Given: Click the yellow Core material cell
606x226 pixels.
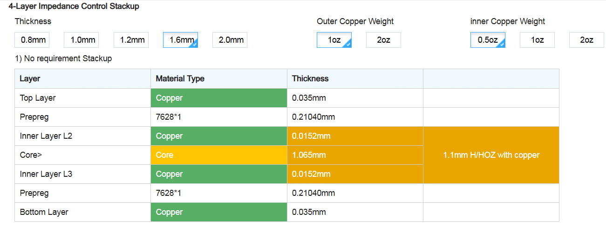Looking at the screenshot, I should 219,155.
